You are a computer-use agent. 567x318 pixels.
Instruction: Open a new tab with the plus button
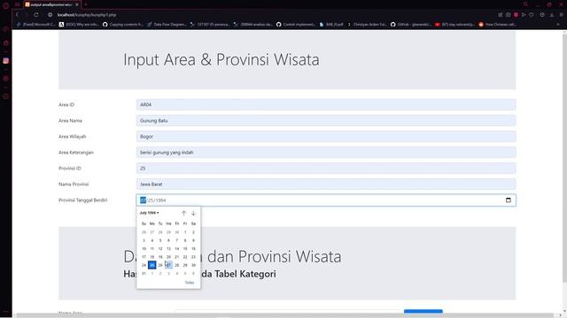86,4
